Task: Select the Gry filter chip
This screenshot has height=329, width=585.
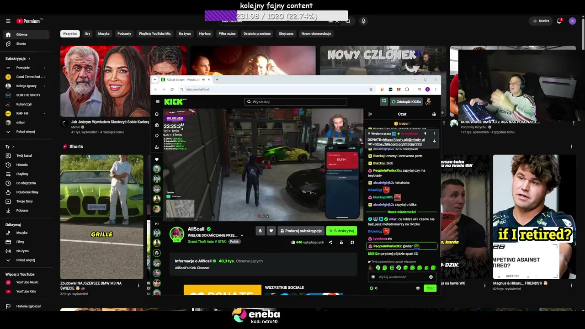Action: [88, 34]
